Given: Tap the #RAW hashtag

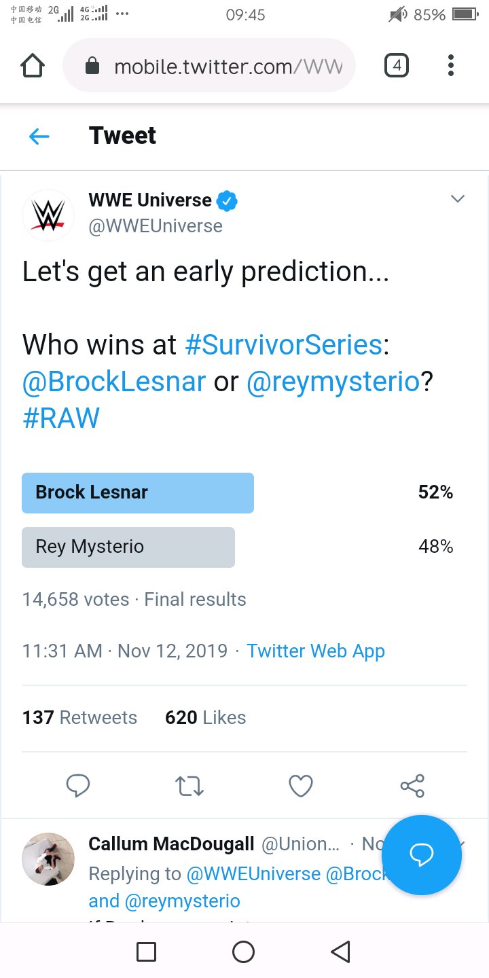Looking at the screenshot, I should click(61, 418).
